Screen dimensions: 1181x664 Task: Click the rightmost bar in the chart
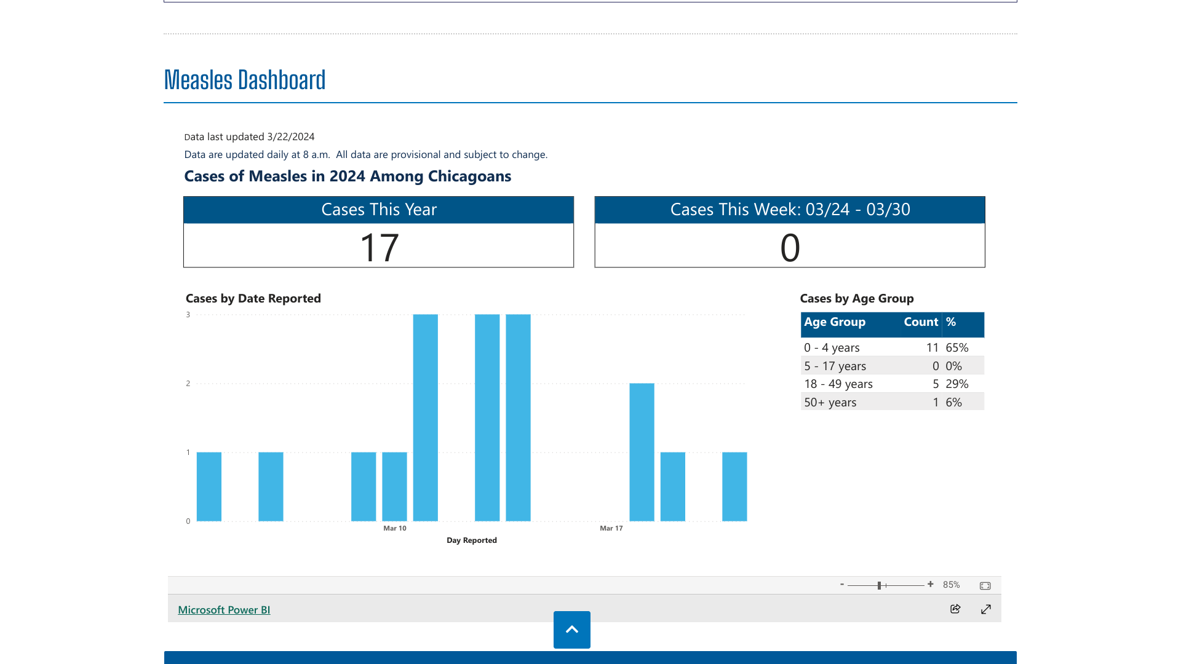pyautogui.click(x=734, y=486)
